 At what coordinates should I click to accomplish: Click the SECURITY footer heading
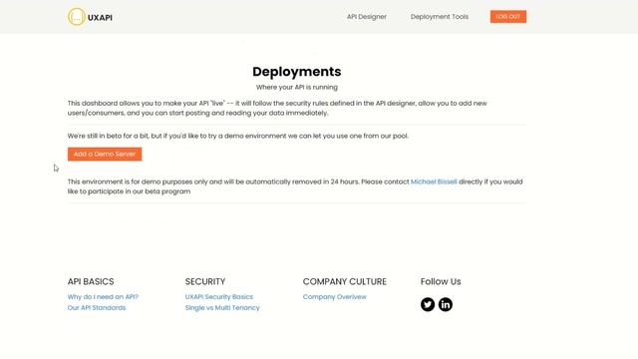[x=205, y=281]
